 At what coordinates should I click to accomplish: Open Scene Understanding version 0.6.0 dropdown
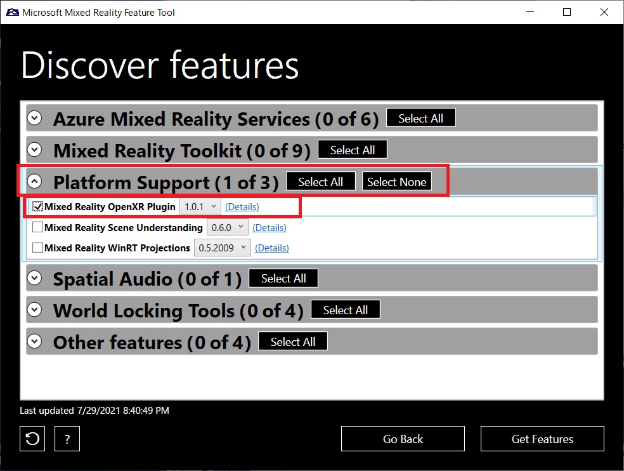[x=227, y=227]
